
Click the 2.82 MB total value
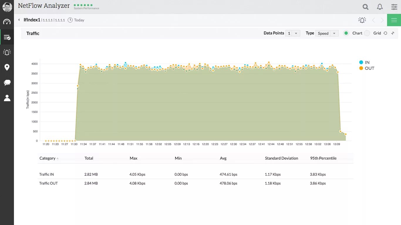click(x=91, y=174)
